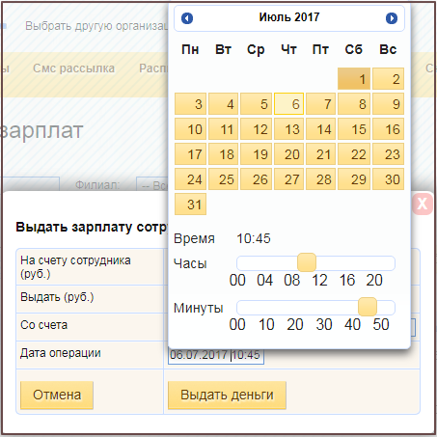The image size is (437, 437).
Task: Go to previous month with left arrow
Action: [187, 18]
